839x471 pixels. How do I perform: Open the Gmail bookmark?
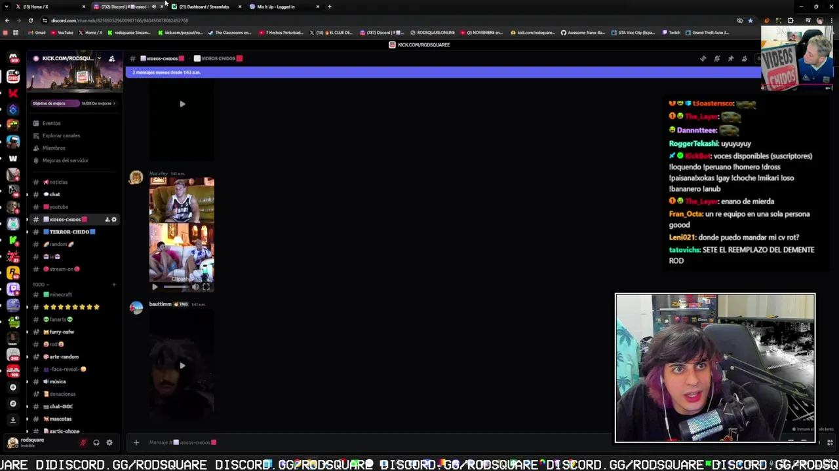[x=37, y=32]
